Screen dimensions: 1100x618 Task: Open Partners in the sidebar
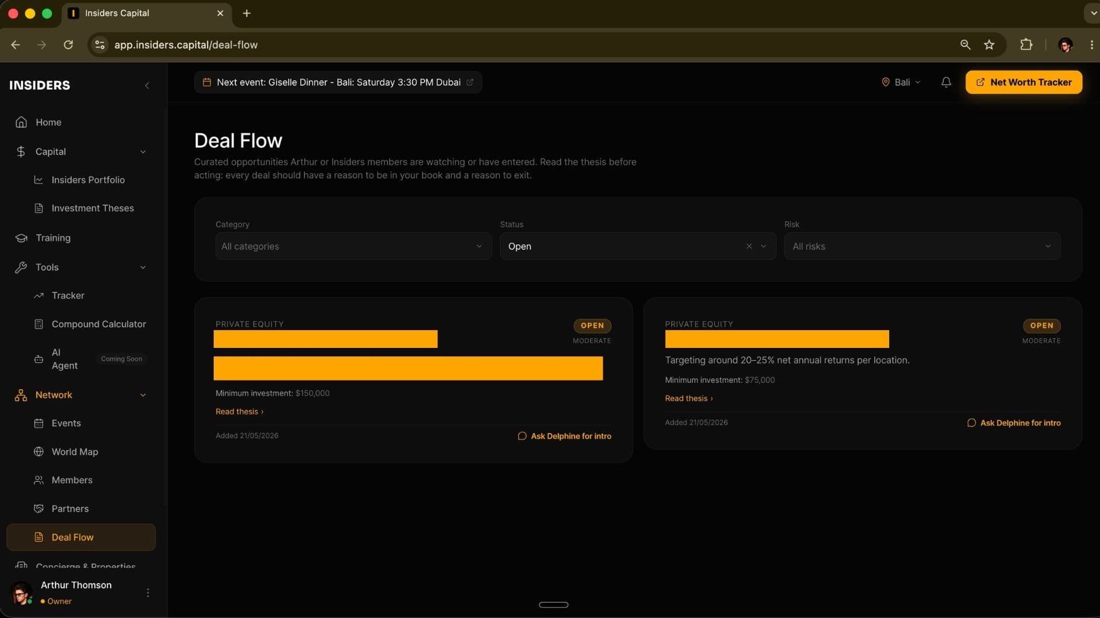[70, 509]
